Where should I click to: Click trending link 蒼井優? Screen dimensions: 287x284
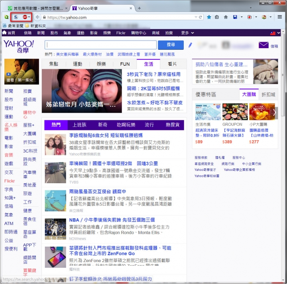click(x=150, y=54)
